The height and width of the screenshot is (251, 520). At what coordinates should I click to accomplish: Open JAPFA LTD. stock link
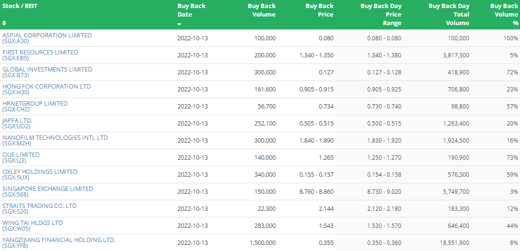[x=17, y=121]
